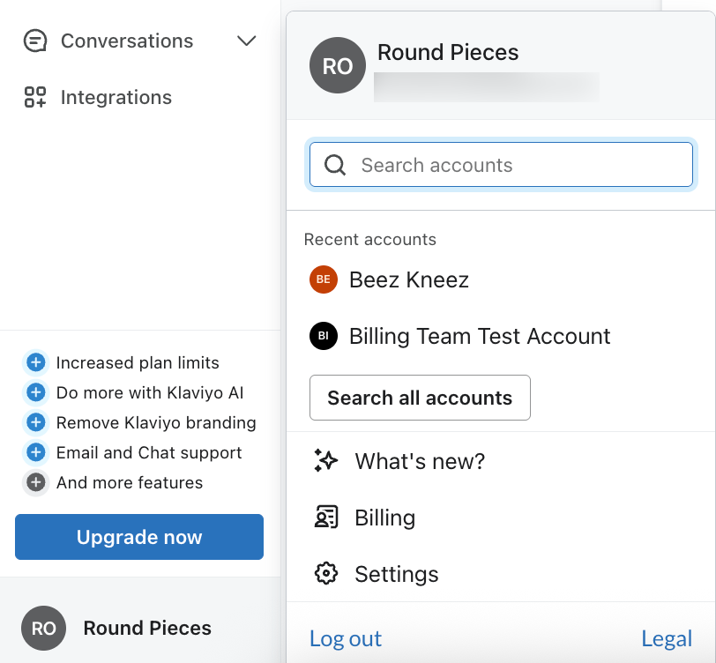
Task: Select Beez Kneez under Recent accounts
Action: [x=407, y=279]
